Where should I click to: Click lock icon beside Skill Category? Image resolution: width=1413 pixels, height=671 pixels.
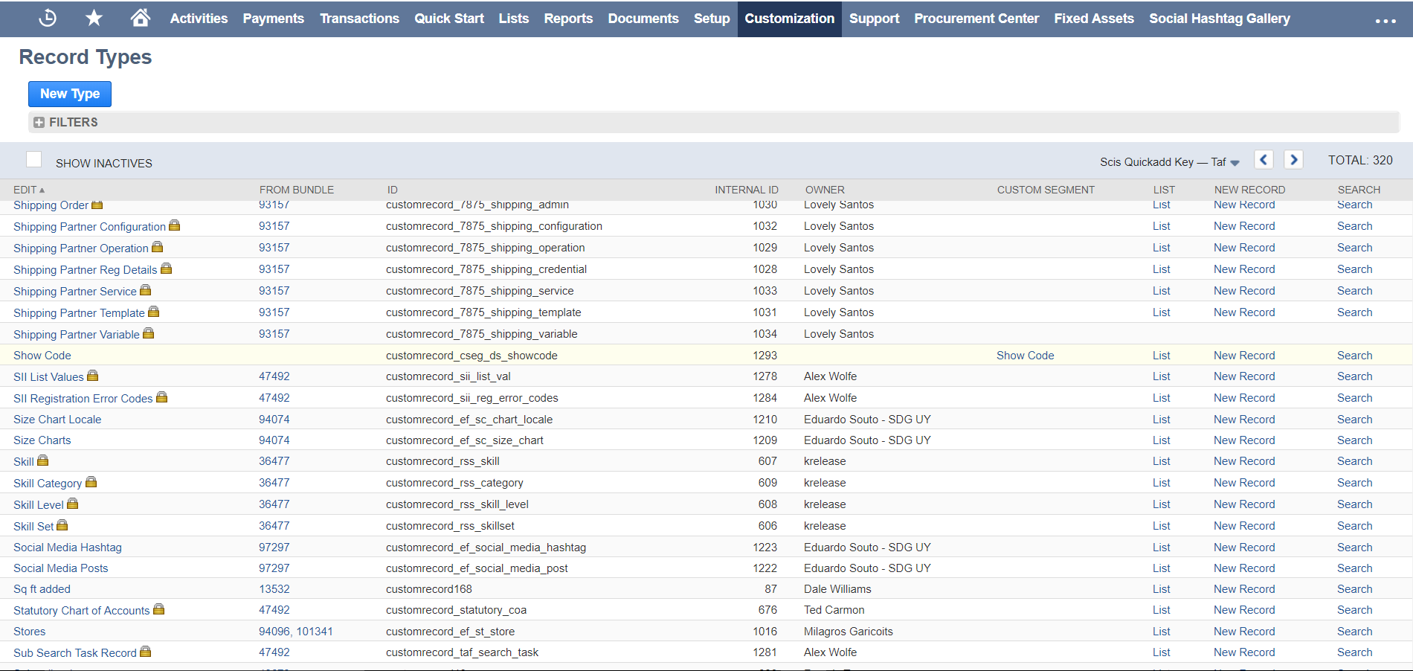(x=91, y=482)
